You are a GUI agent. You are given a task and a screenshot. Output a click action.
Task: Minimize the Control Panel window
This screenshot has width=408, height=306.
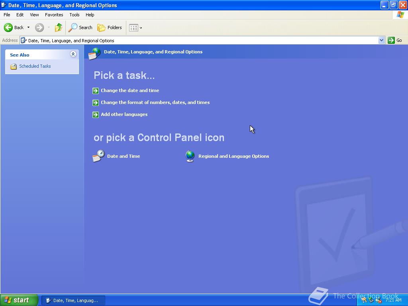click(384, 5)
